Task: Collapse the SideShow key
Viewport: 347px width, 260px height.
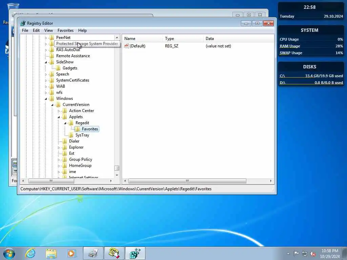Action: [x=46, y=62]
